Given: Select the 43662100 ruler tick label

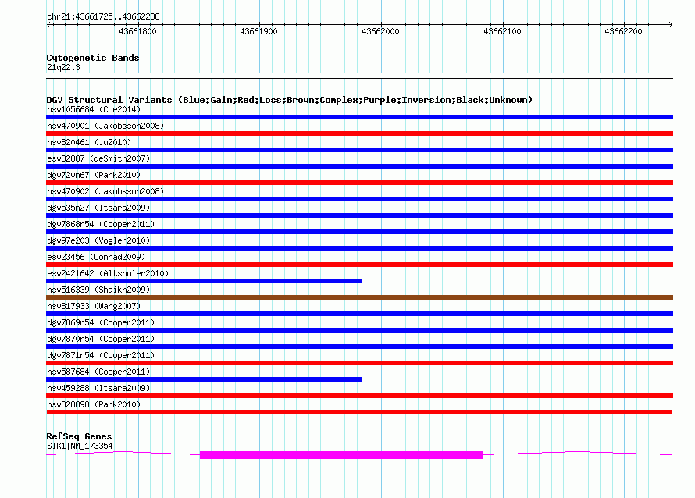Looking at the screenshot, I should click(x=502, y=31).
